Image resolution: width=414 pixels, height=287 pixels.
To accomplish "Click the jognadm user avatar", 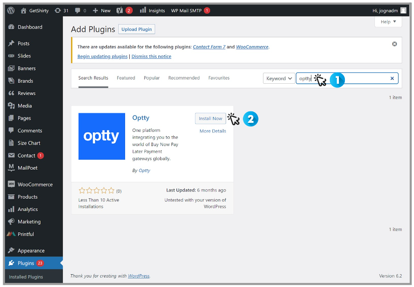I will point(403,10).
